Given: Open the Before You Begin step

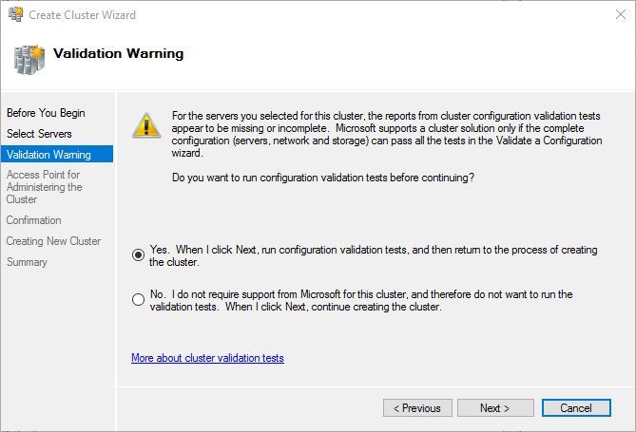Looking at the screenshot, I should pos(46,113).
